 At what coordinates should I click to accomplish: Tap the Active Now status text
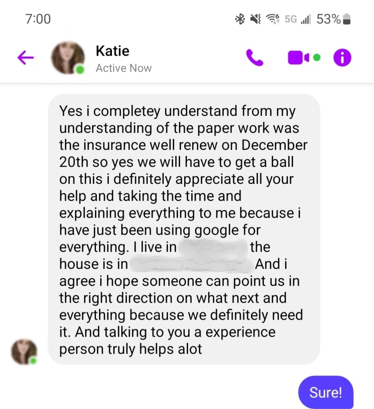(123, 68)
